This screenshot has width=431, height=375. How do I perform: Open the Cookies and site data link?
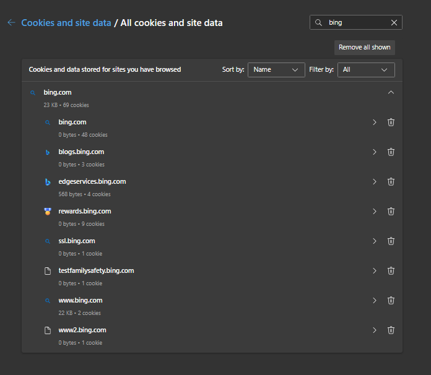tap(66, 23)
